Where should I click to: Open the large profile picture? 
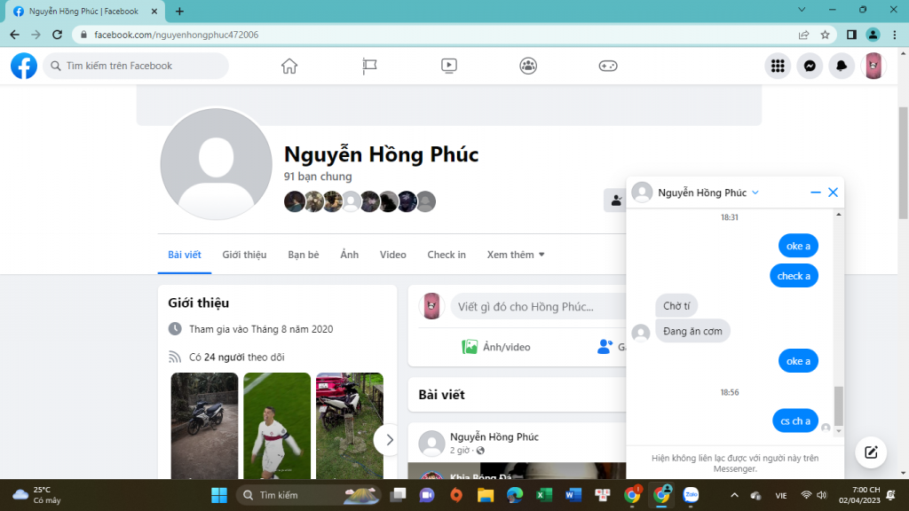tap(217, 164)
